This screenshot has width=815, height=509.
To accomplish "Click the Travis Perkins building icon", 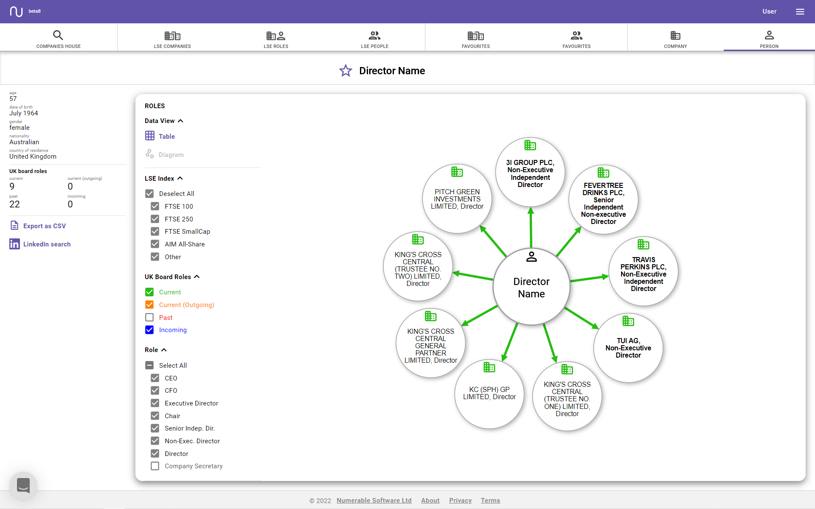I will click(643, 244).
